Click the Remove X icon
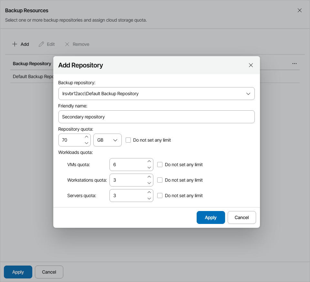 [67, 44]
